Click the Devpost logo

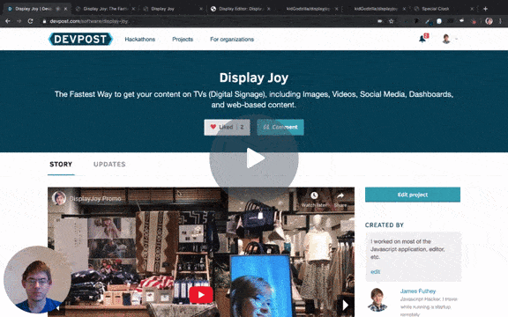click(x=80, y=39)
